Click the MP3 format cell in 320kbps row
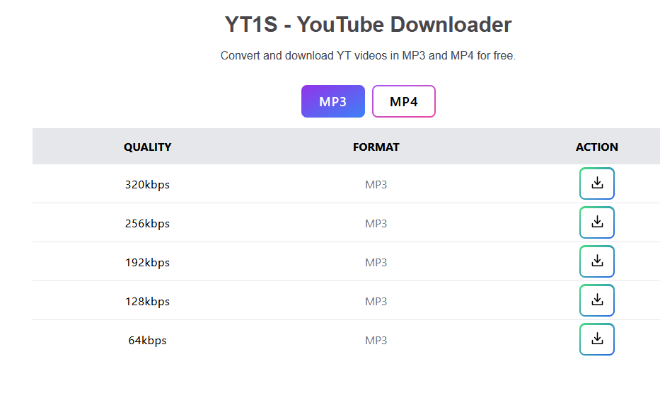The width and height of the screenshot is (660, 403). click(x=376, y=185)
